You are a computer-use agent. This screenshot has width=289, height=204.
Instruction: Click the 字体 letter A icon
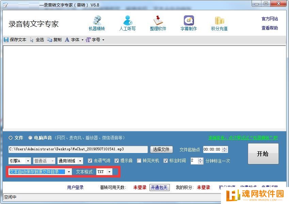[x=67, y=39]
